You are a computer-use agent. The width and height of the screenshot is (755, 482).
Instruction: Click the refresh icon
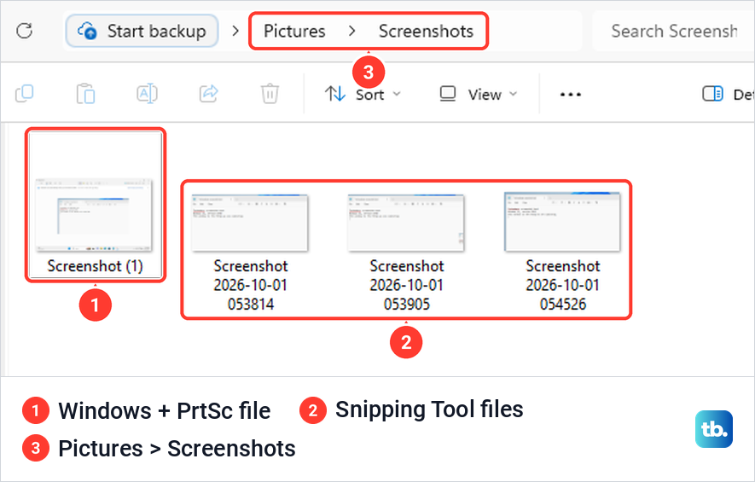click(24, 31)
